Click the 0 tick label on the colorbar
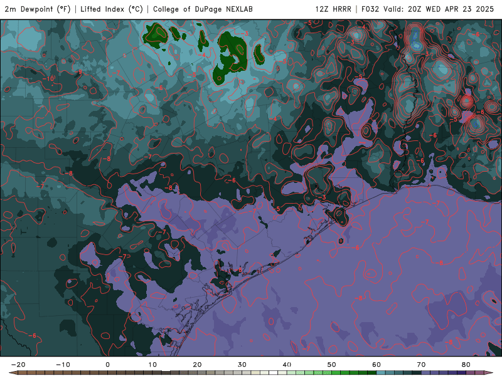The height and width of the screenshot is (376, 502). [x=107, y=365]
